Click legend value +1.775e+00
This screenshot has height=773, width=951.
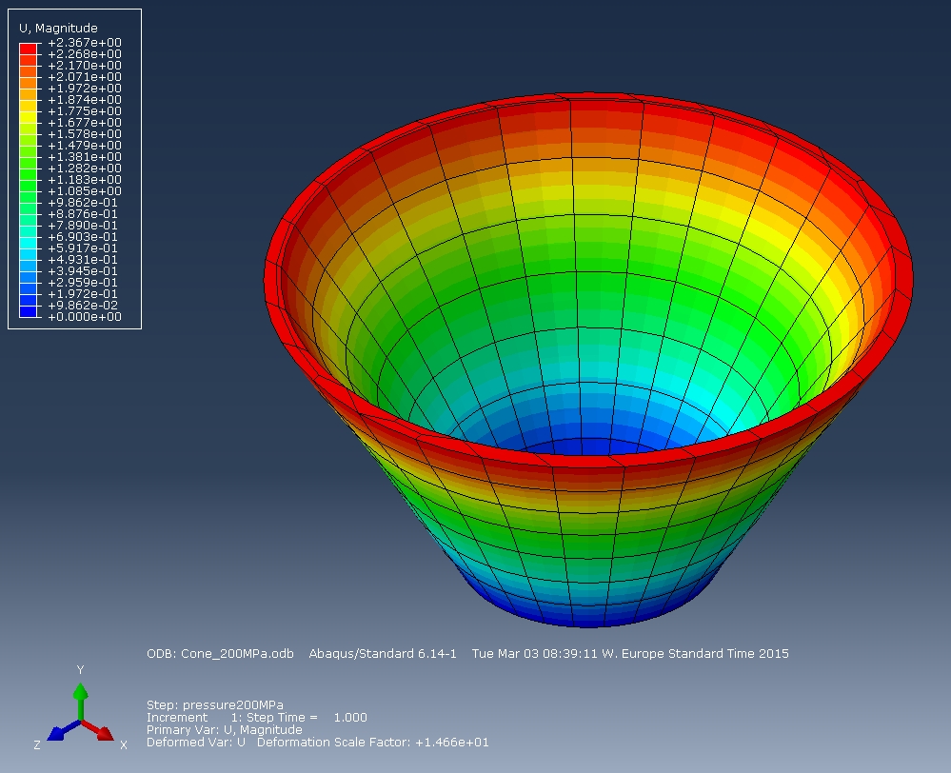85,111
